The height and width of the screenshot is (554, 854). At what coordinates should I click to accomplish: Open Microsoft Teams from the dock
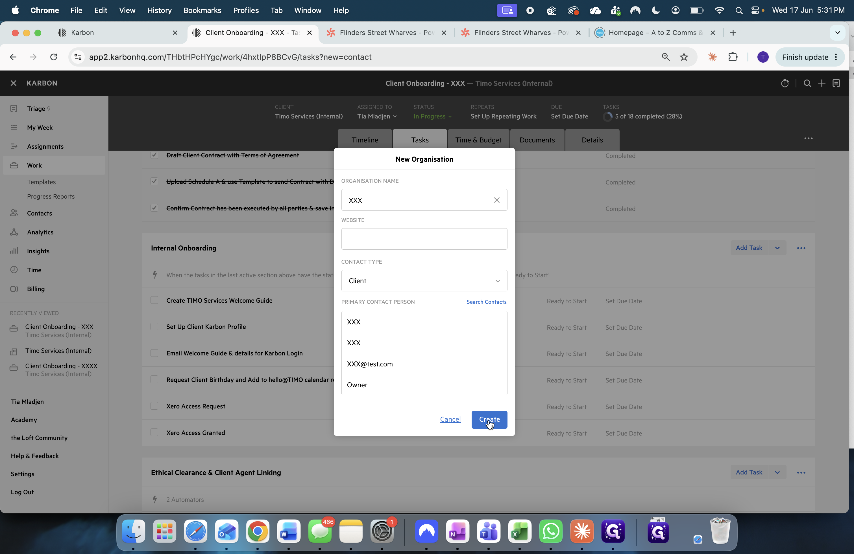489,531
